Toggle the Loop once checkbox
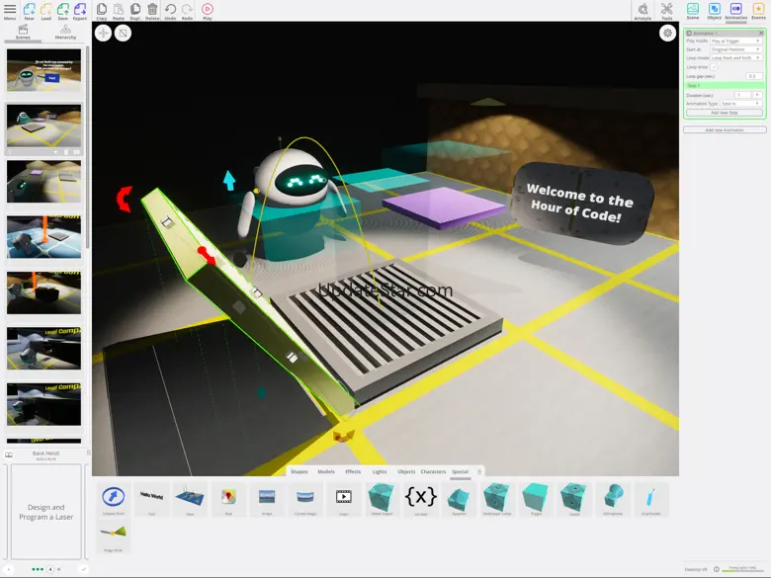 pyautogui.click(x=714, y=67)
